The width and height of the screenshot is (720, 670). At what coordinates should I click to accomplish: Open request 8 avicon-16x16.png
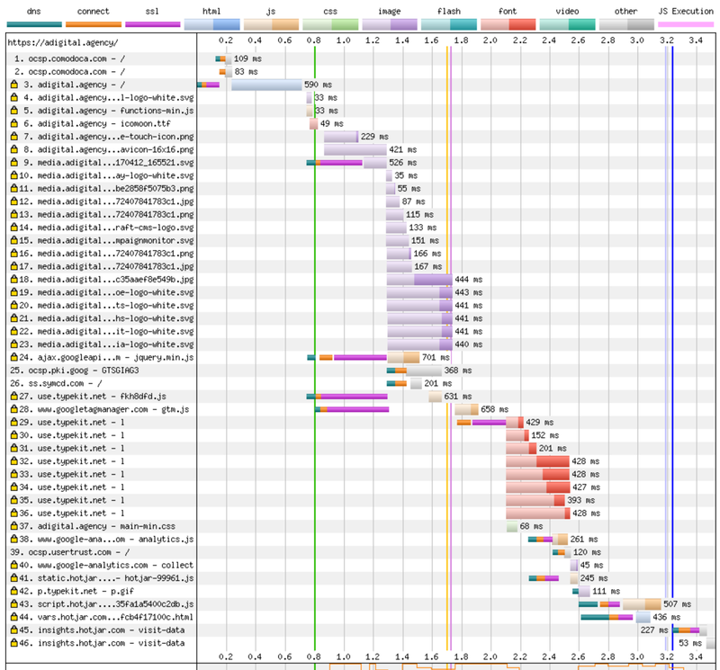108,149
